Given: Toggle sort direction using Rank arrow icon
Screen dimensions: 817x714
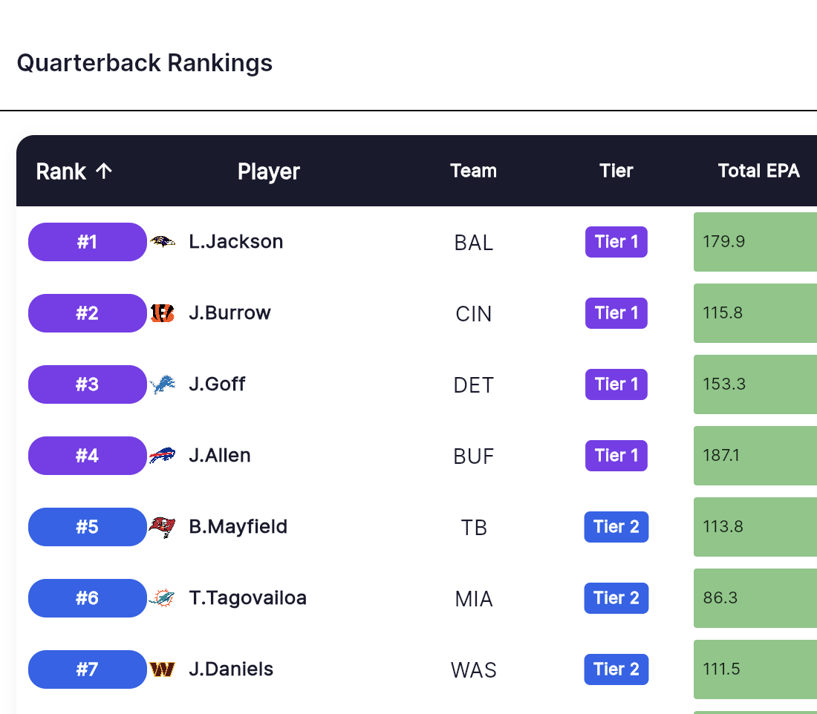Looking at the screenshot, I should 104,171.
